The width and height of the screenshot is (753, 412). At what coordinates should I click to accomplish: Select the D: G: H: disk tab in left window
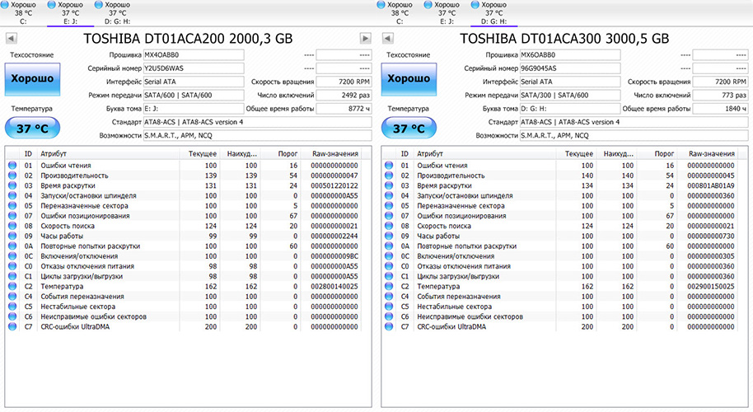coord(117,13)
